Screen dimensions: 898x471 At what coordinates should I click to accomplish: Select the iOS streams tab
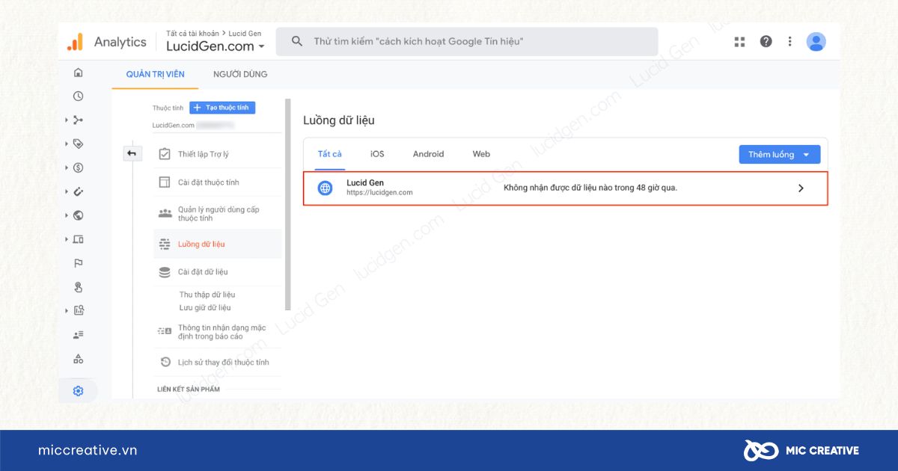pos(377,154)
